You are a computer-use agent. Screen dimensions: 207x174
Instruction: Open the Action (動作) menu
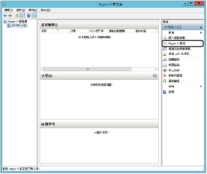pyautogui.click(x=21, y=10)
